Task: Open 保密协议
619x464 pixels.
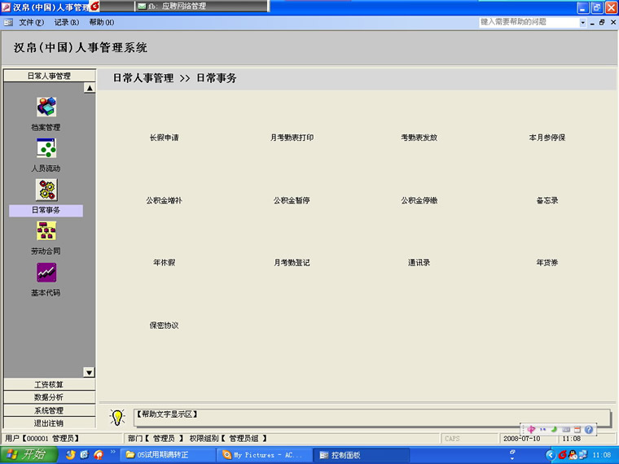Action: [x=164, y=325]
